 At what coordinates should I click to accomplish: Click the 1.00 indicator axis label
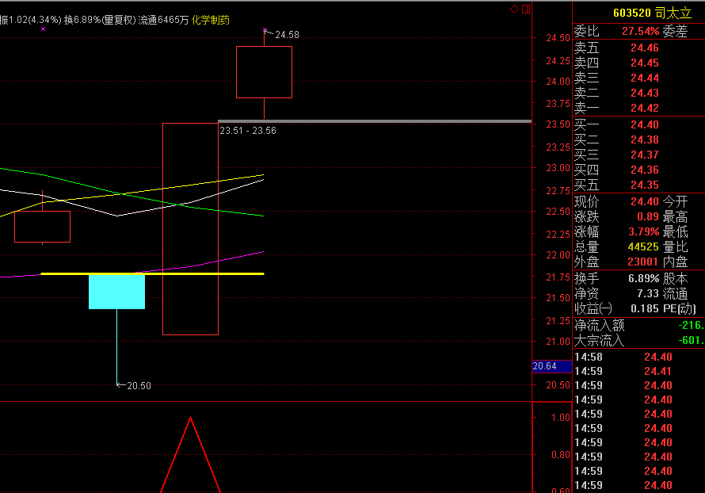561,418
